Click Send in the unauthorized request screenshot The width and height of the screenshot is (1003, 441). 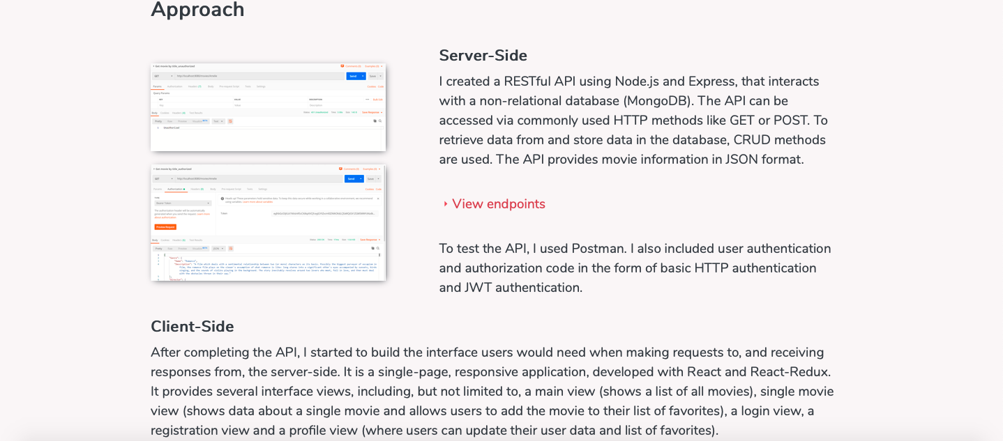click(x=354, y=76)
